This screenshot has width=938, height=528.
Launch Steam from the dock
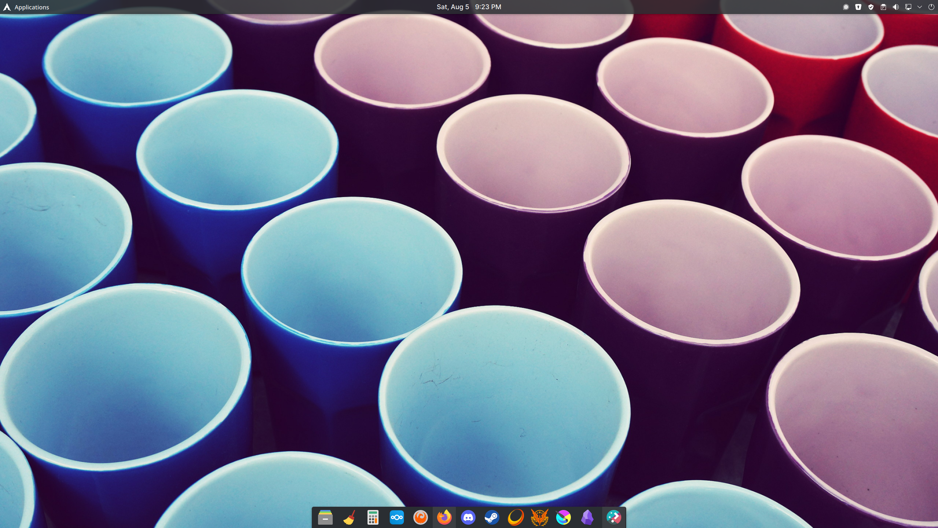[492, 517]
